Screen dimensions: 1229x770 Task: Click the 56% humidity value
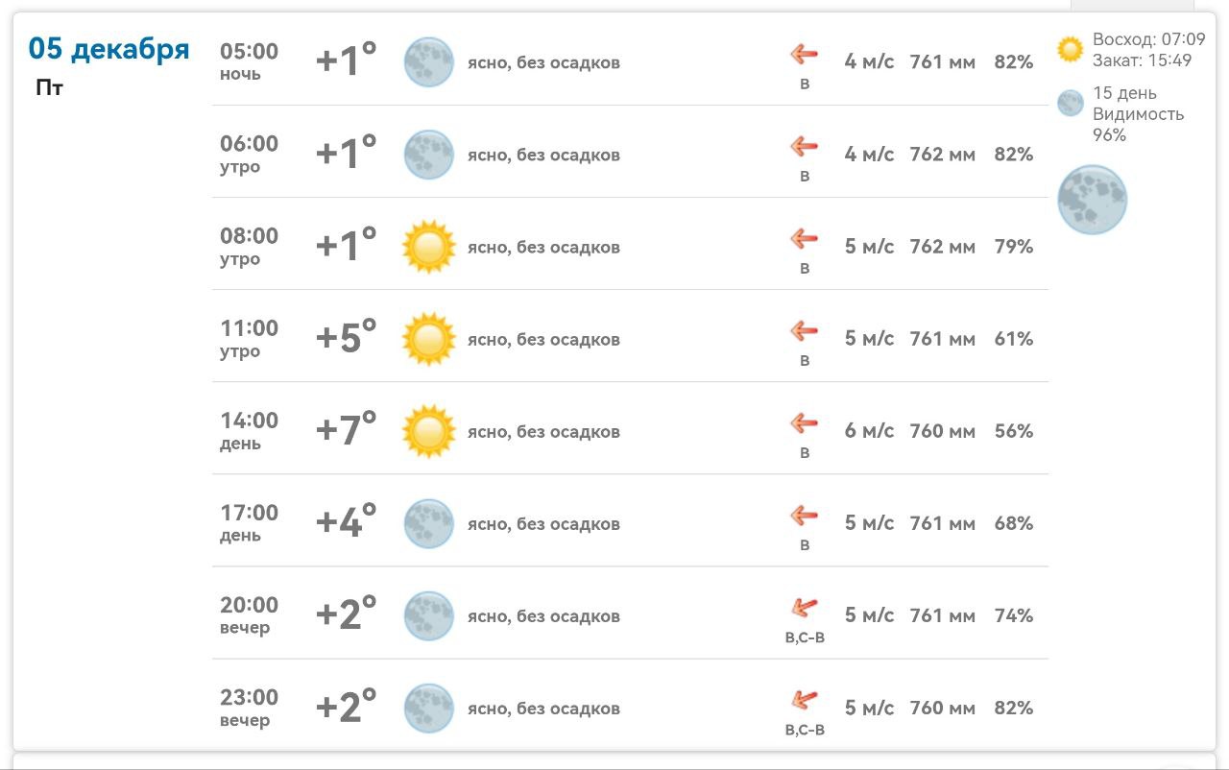[x=1013, y=431]
